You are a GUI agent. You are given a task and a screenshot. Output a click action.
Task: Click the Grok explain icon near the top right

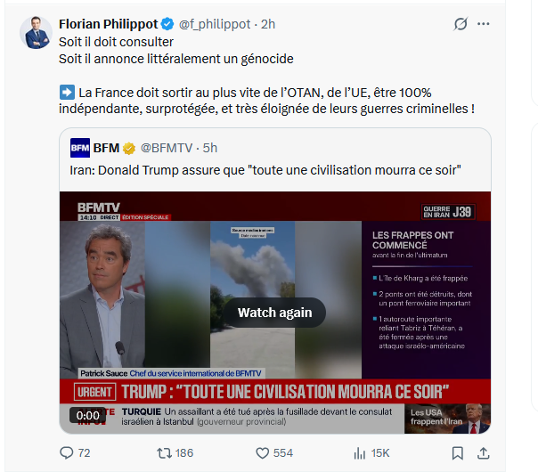point(461,24)
